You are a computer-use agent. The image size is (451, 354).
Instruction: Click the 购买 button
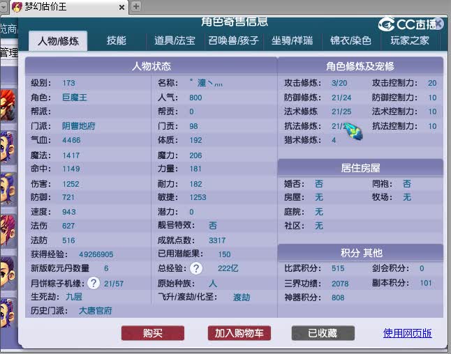(153, 333)
